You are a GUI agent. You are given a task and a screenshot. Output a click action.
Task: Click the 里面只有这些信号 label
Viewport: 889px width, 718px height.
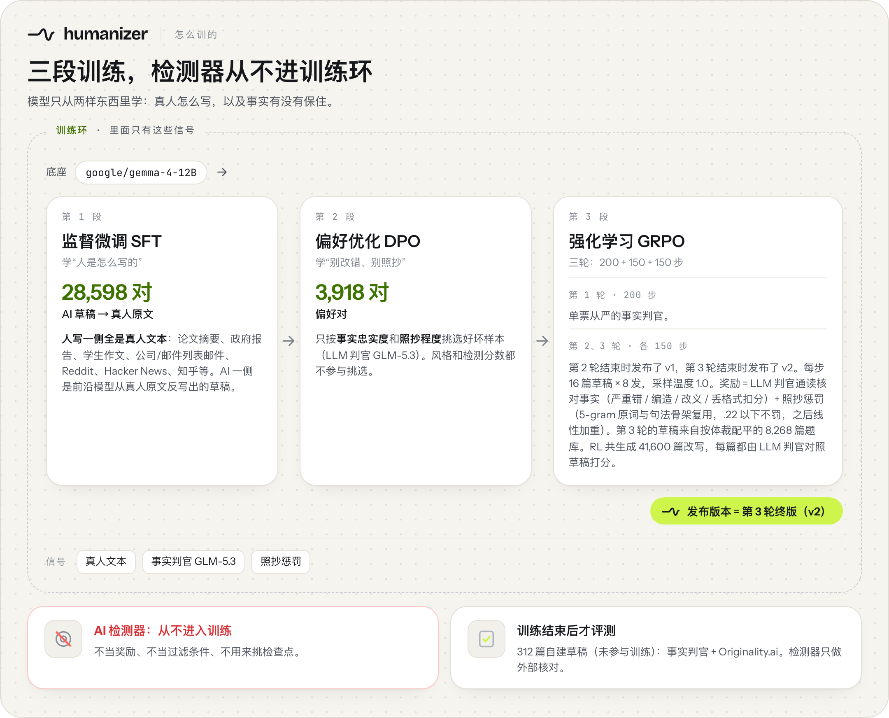[152, 130]
